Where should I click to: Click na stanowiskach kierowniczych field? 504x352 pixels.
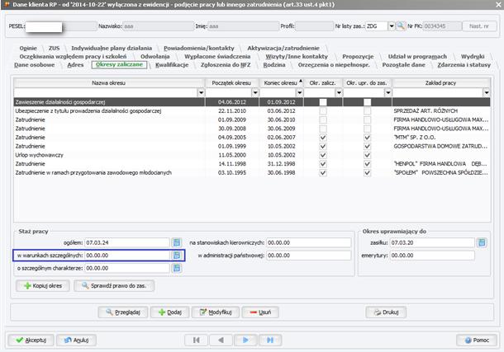pyautogui.click(x=308, y=242)
